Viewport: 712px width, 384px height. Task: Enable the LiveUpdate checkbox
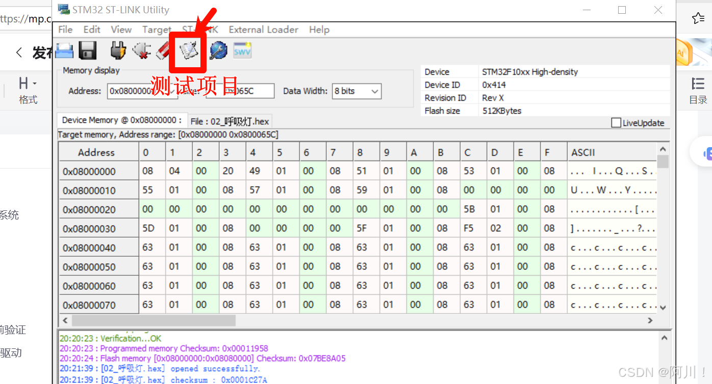[616, 123]
